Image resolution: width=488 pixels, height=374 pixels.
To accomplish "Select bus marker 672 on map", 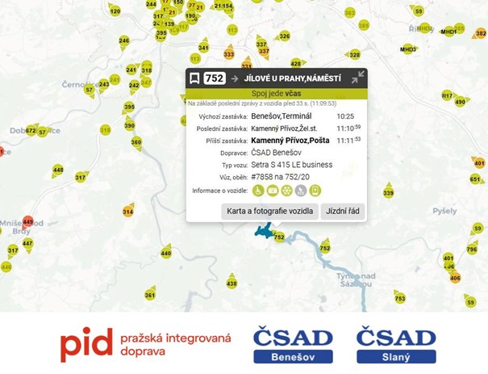I will pyautogui.click(x=31, y=130).
